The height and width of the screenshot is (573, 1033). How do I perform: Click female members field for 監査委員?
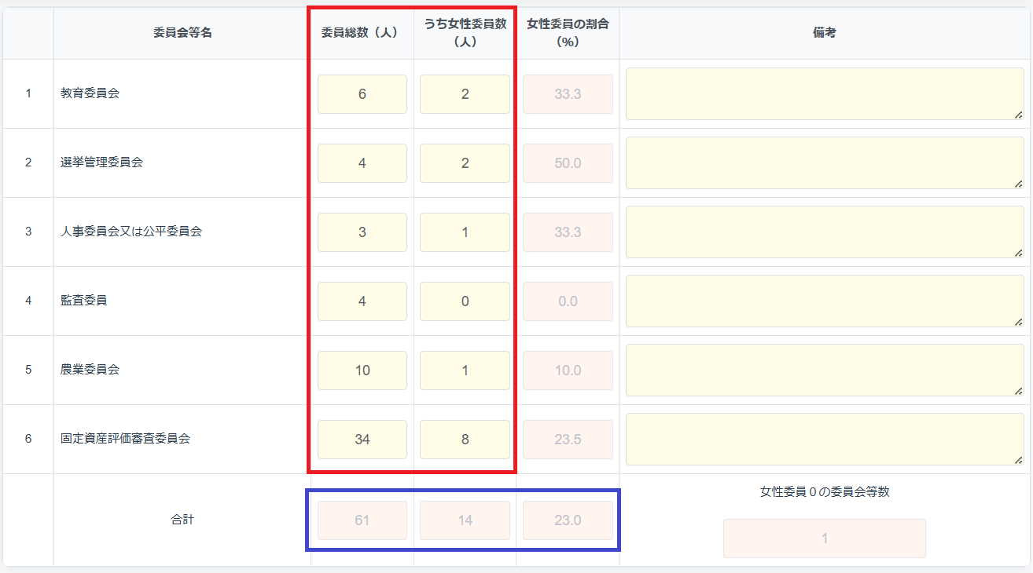pyautogui.click(x=465, y=301)
